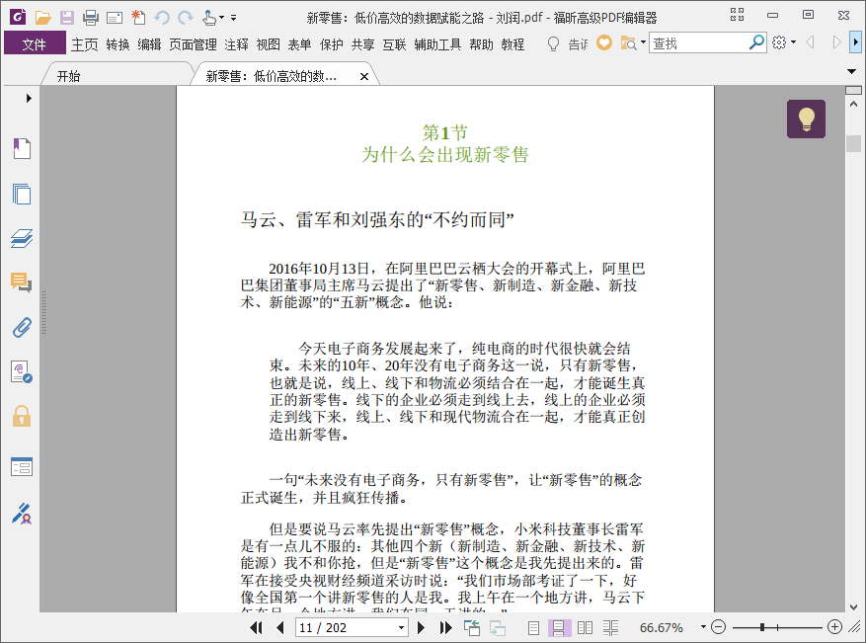Open the Signatures panel icon
Image resolution: width=866 pixels, height=643 pixels.
point(22,372)
